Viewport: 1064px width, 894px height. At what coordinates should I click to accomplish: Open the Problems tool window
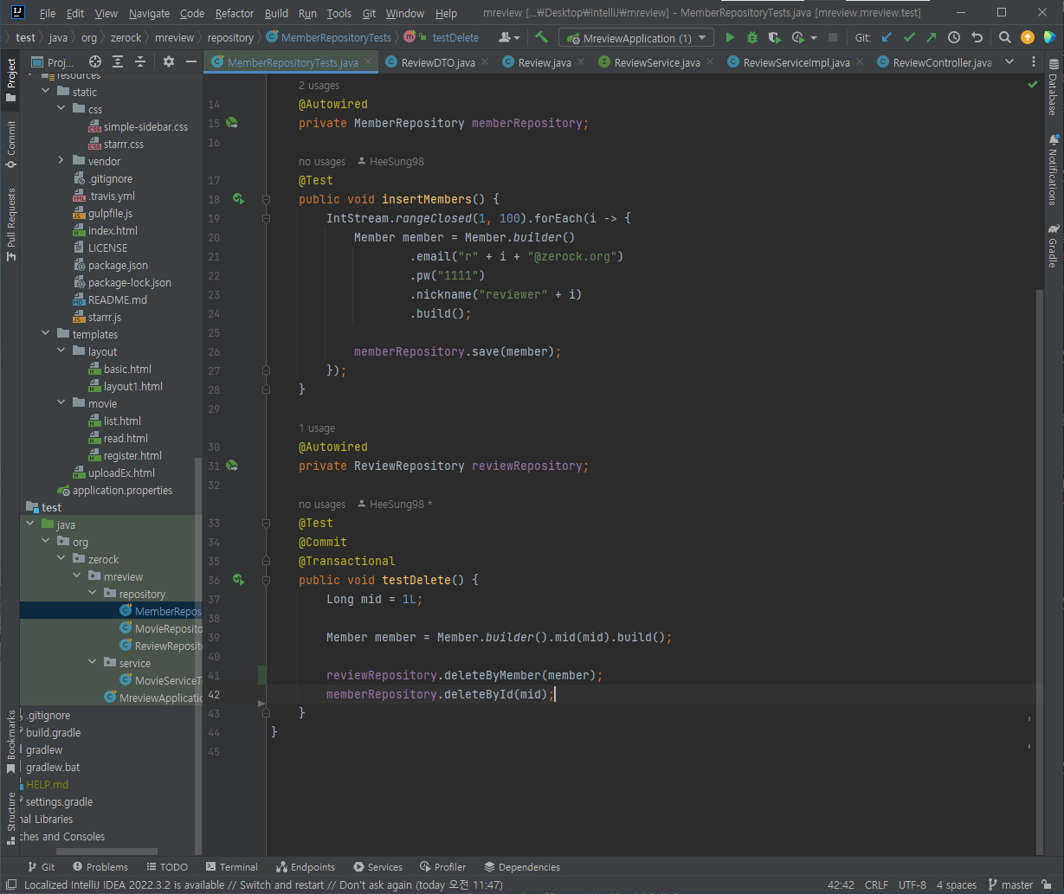coord(100,866)
